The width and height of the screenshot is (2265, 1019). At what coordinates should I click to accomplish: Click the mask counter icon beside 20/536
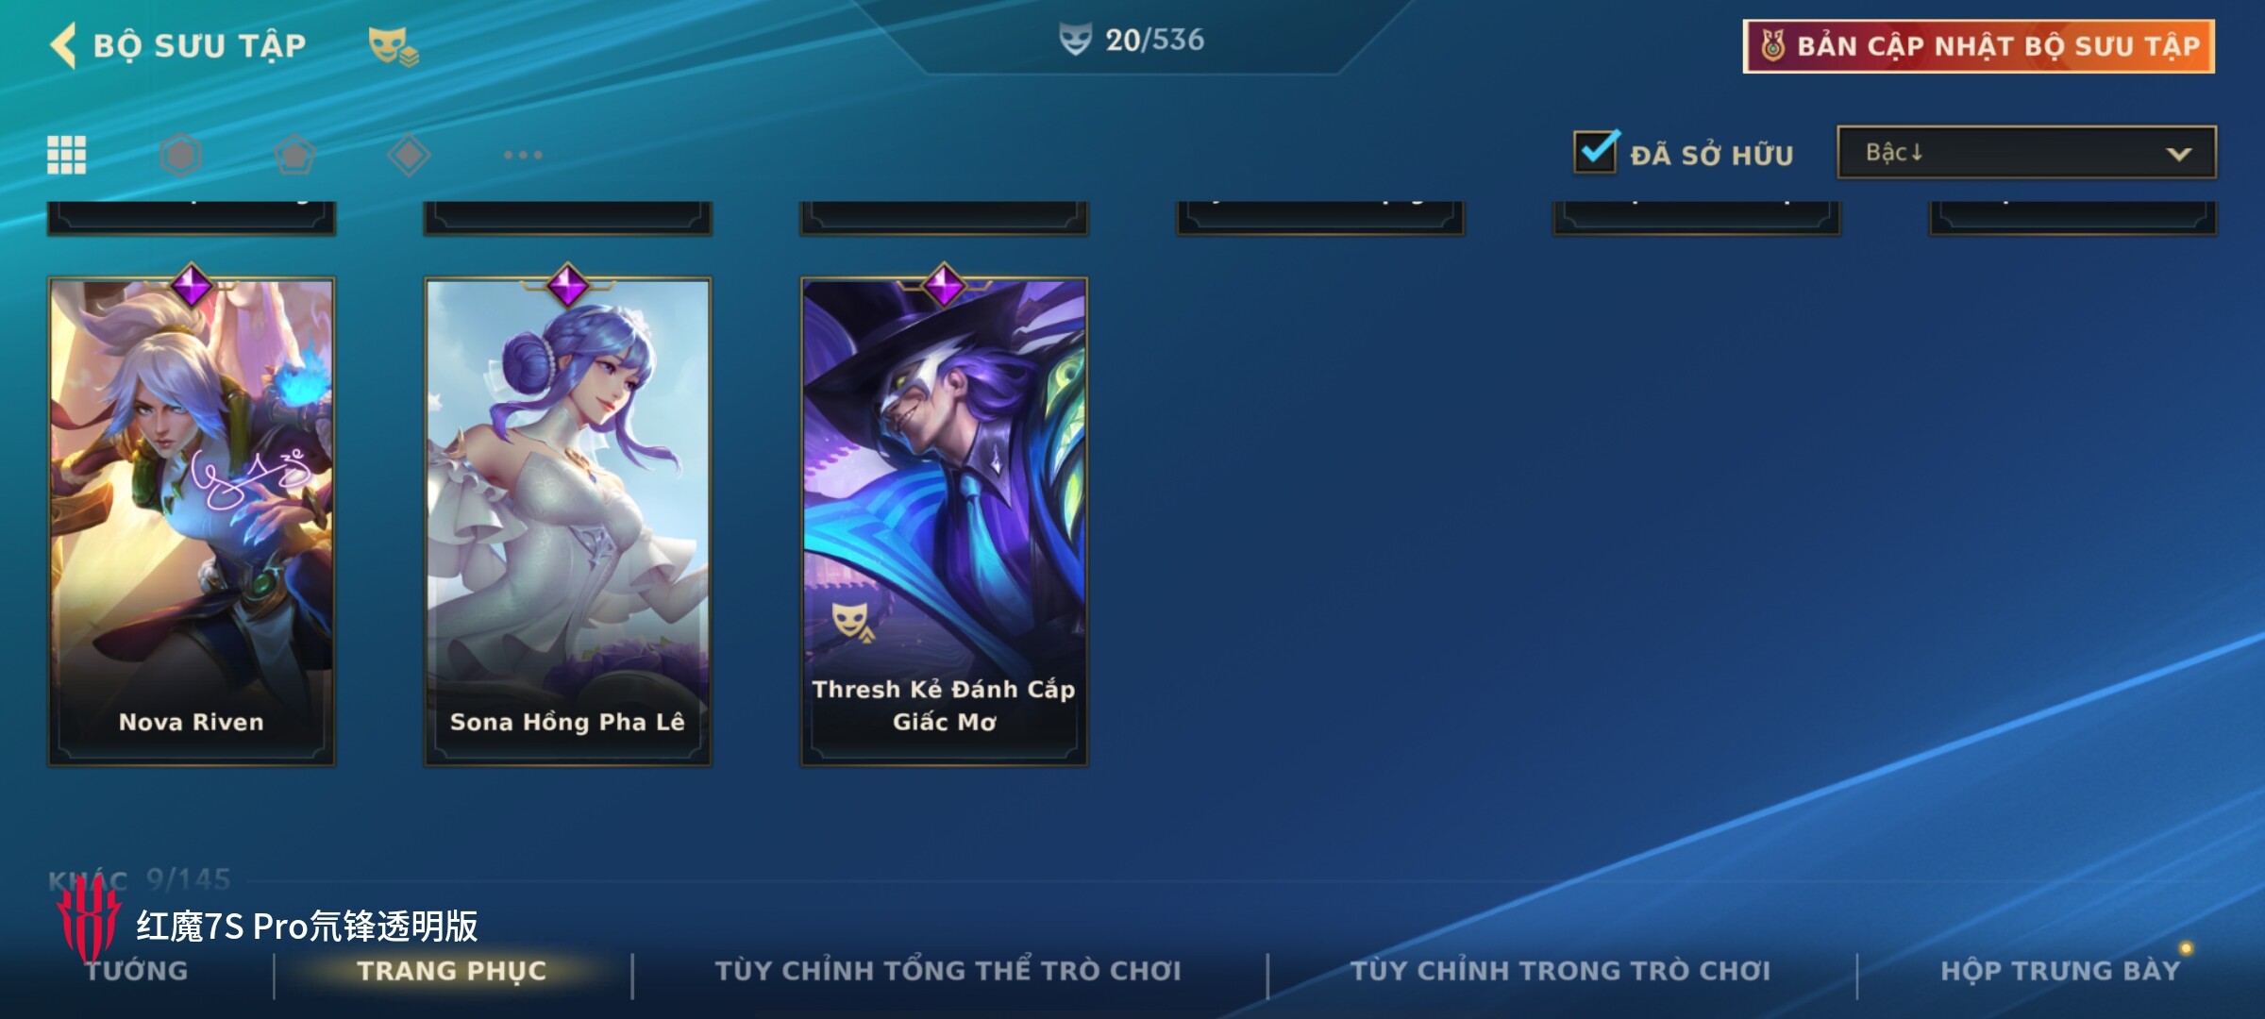pos(1075,40)
